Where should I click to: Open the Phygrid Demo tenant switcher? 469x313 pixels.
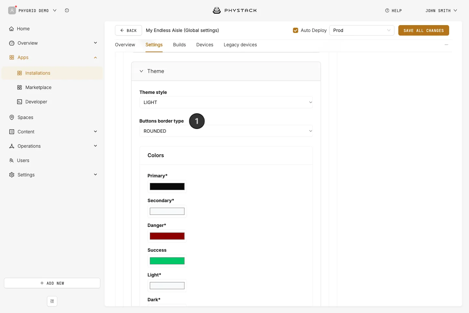coord(37,10)
